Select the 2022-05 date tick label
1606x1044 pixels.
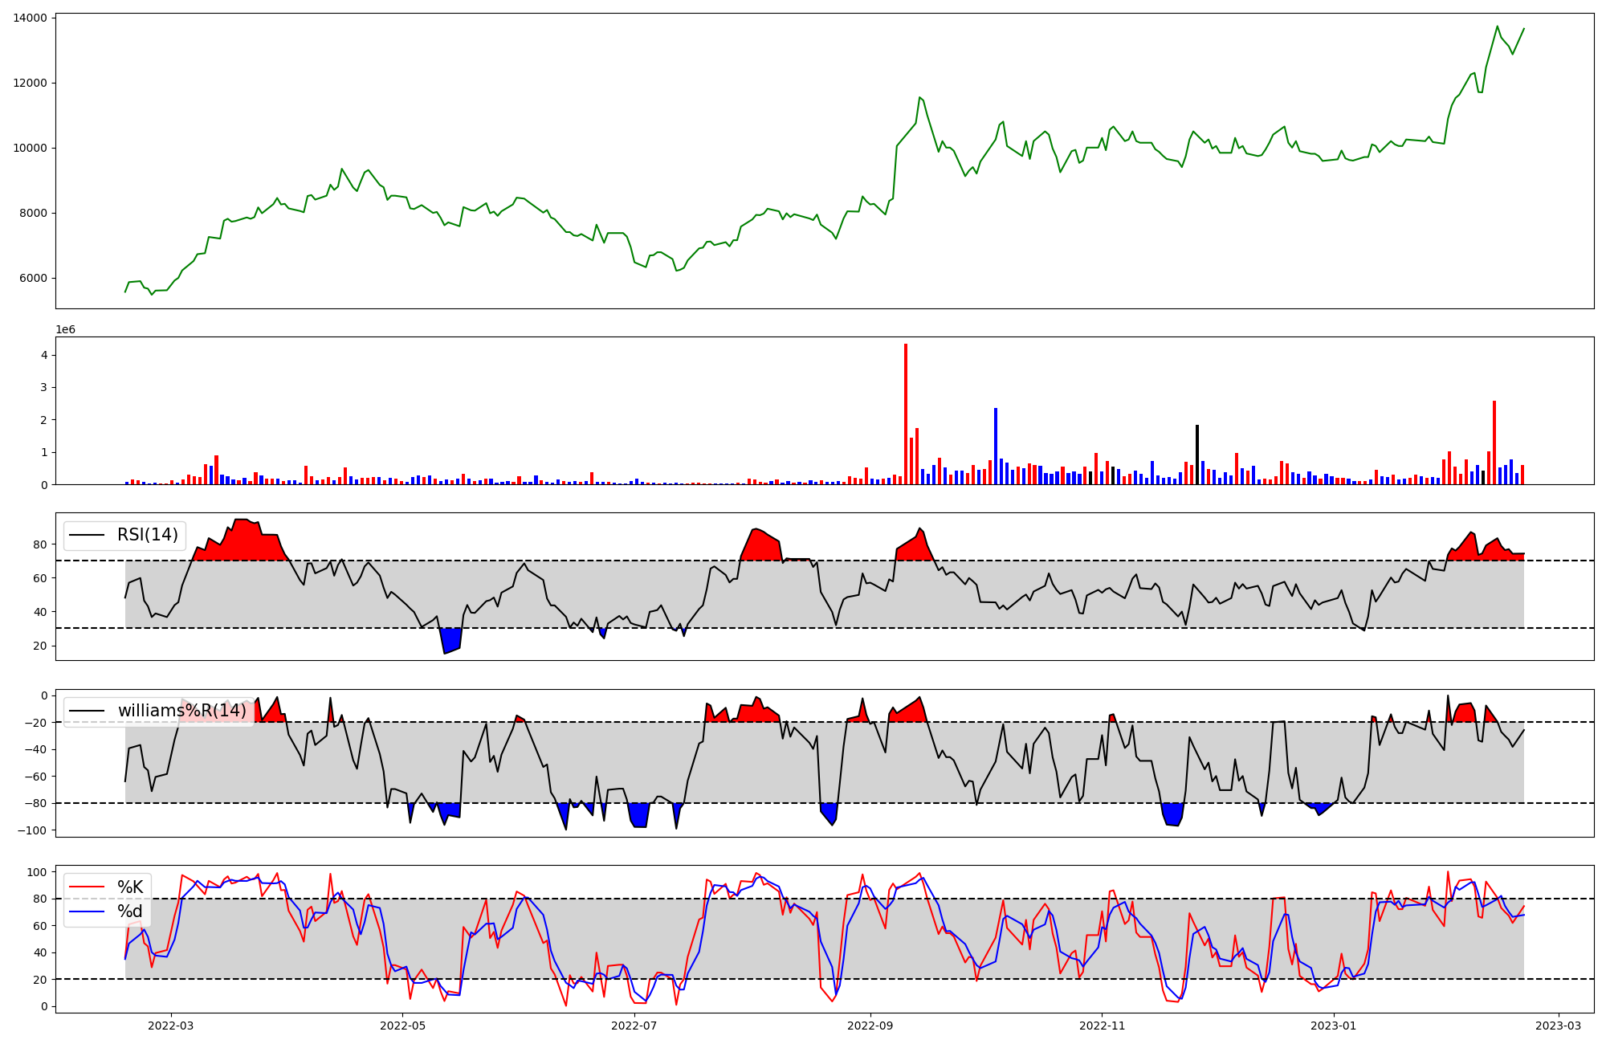click(402, 1026)
